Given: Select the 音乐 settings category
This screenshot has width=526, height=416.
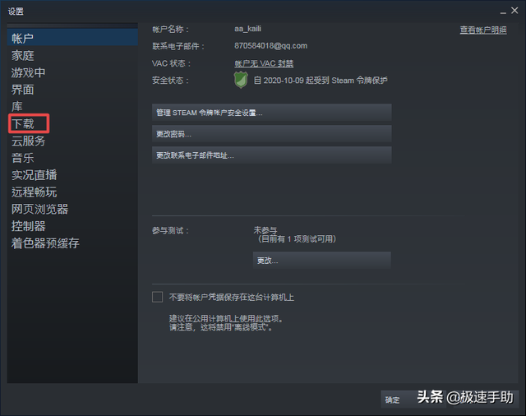Looking at the screenshot, I should coord(23,158).
